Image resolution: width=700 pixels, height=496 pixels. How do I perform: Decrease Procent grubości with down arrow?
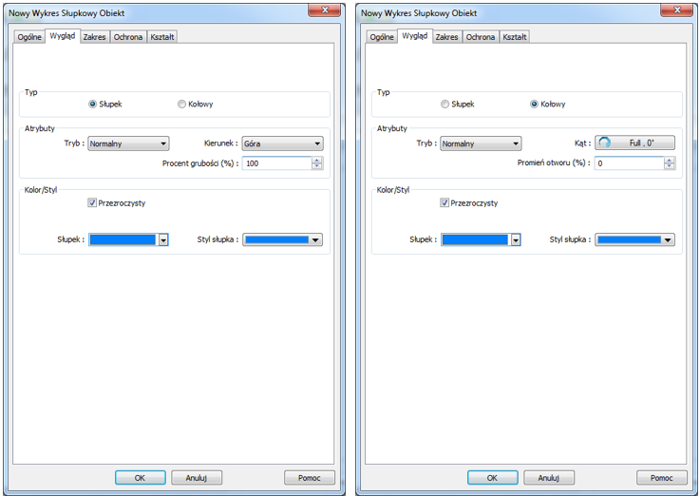click(x=316, y=166)
